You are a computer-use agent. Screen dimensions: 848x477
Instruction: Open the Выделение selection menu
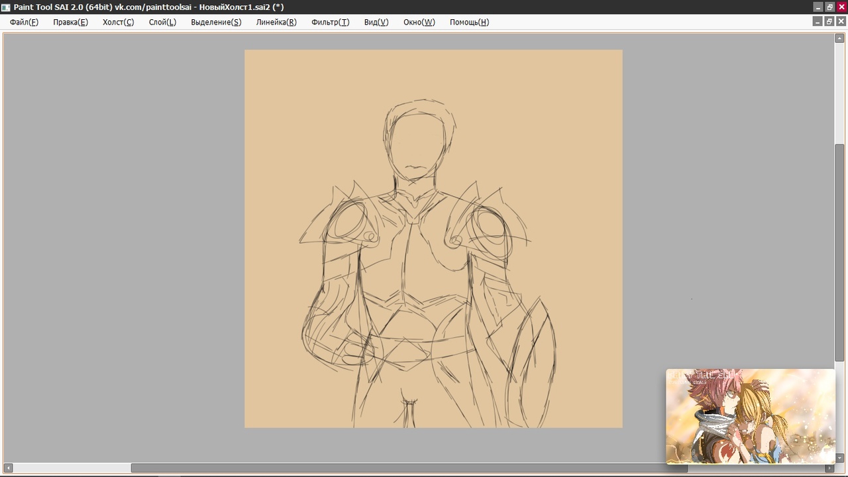216,22
